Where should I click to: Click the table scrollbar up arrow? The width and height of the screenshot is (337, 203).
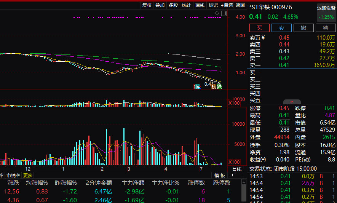[x=244, y=182]
